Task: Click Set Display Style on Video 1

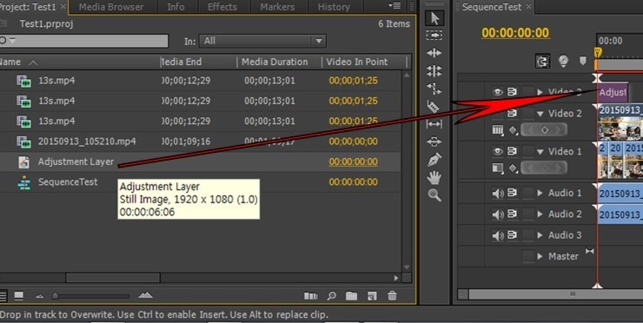Action: click(x=497, y=168)
